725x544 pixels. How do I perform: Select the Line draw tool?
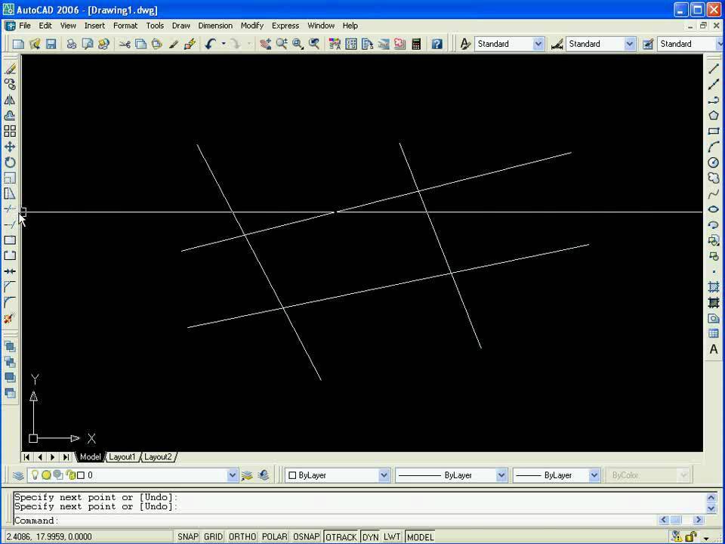point(714,69)
